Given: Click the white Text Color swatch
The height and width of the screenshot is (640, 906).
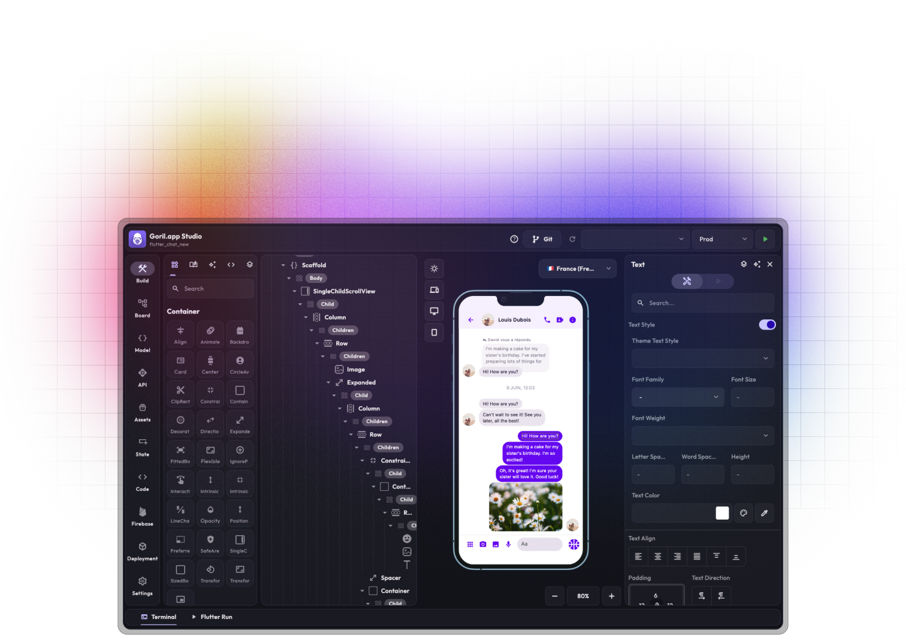Looking at the screenshot, I should click(x=722, y=513).
